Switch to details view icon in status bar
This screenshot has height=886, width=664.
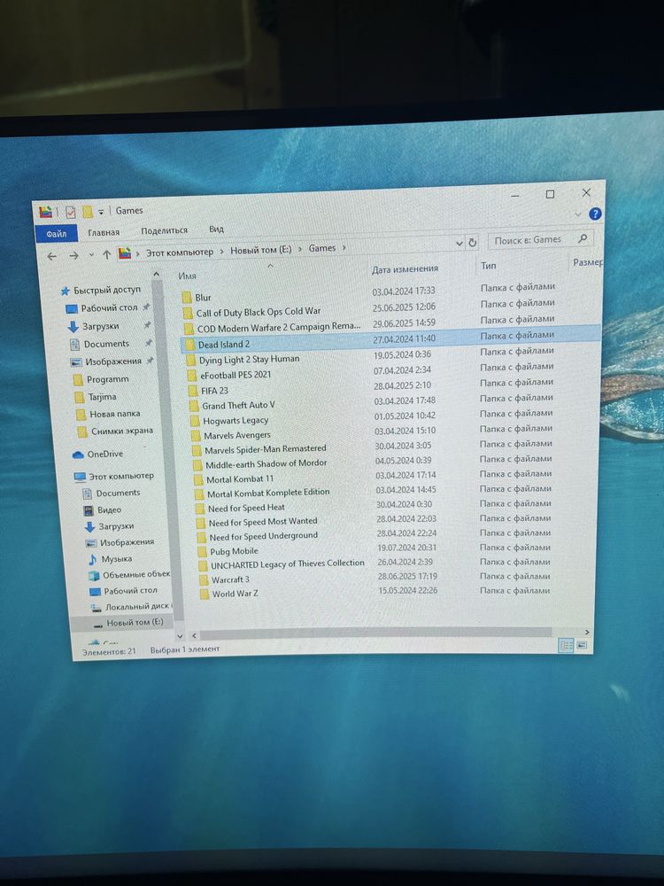coord(566,645)
